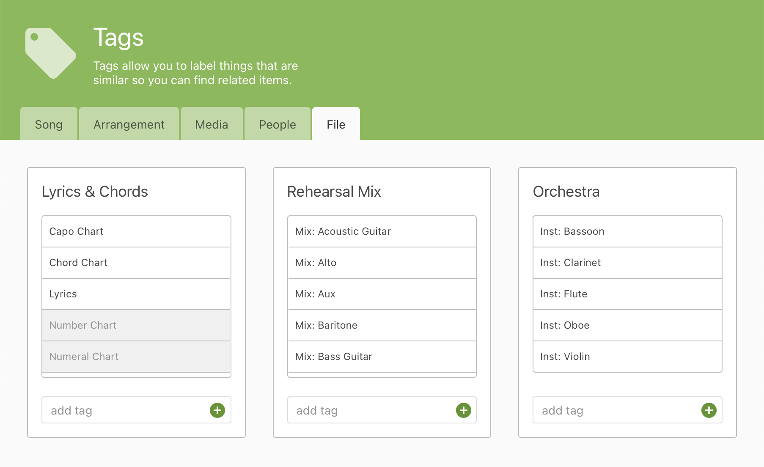Click the Lyrics tag entry

(136, 294)
